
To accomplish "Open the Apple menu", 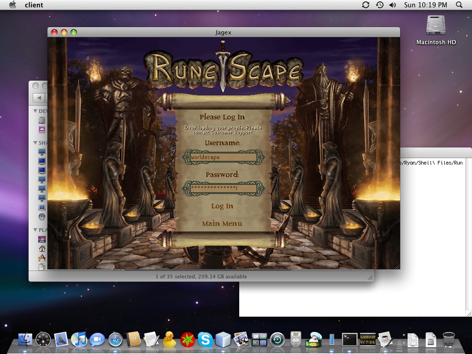I will 12,5.
